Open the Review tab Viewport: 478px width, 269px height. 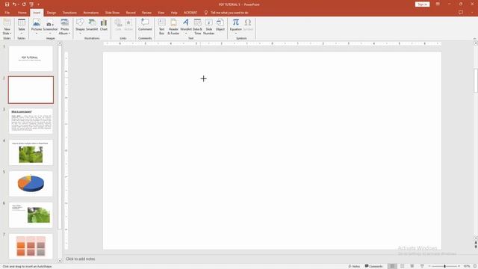[x=146, y=13]
